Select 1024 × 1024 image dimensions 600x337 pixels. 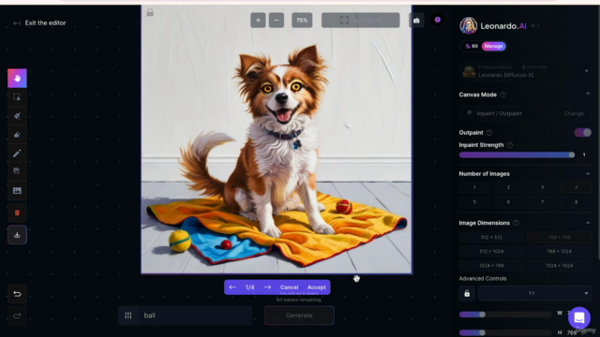559,266
